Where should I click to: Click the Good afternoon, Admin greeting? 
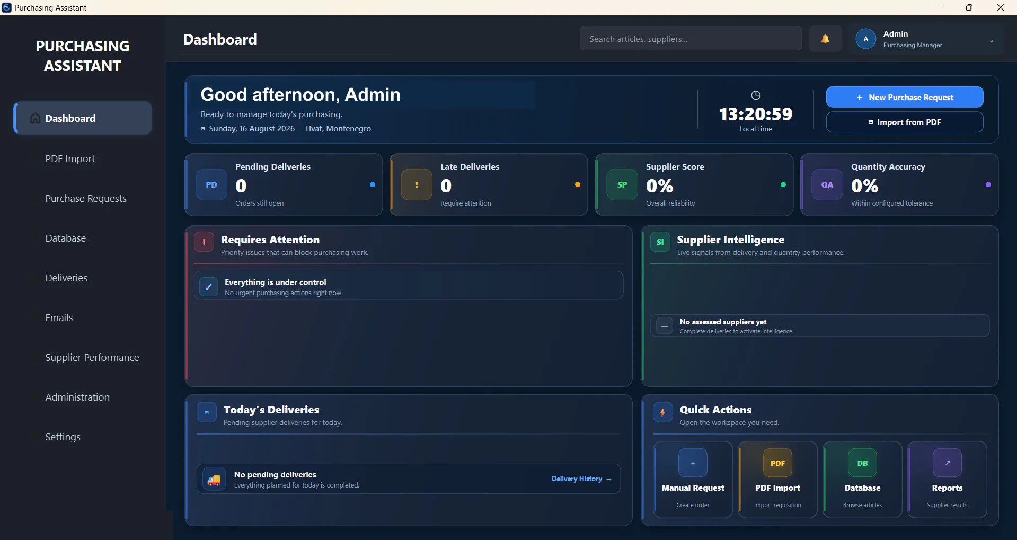click(300, 94)
